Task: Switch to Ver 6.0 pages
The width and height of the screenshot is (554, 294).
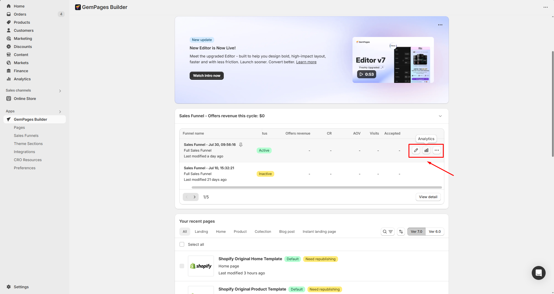Action: pyautogui.click(x=434, y=232)
